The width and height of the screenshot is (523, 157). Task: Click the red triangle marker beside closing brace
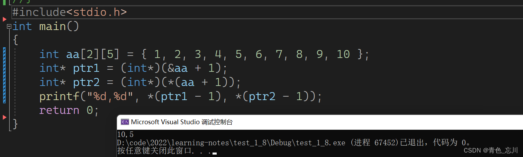coord(4,117)
